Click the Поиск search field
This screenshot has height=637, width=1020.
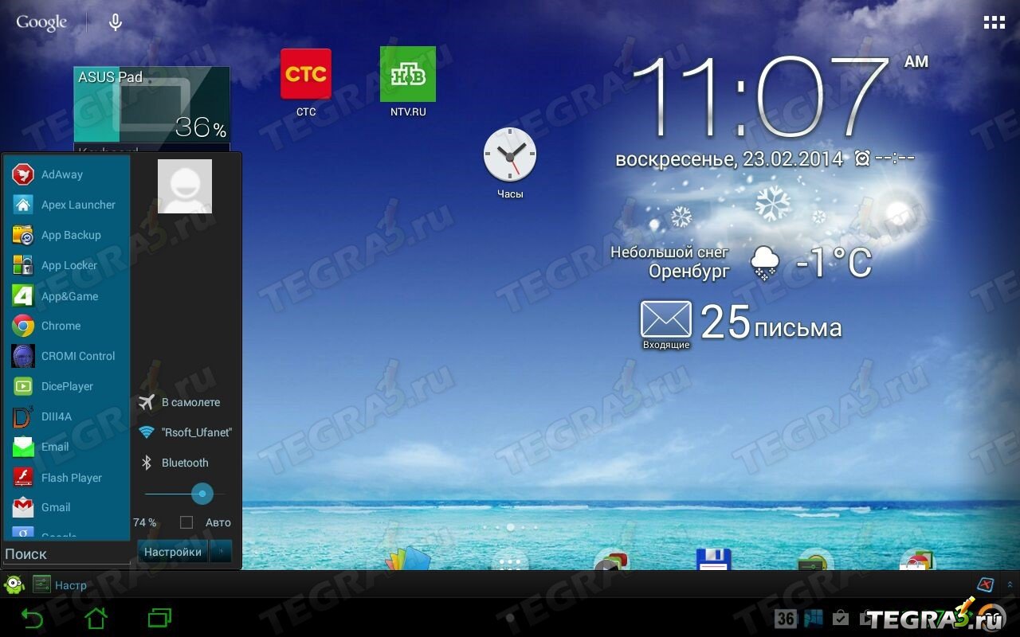[65, 554]
